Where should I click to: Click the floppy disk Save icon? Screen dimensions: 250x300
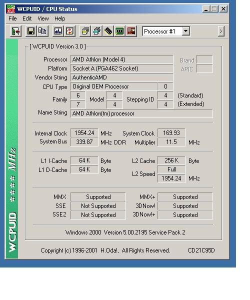click(31, 31)
